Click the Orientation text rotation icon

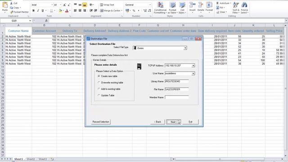[x=91, y=5]
